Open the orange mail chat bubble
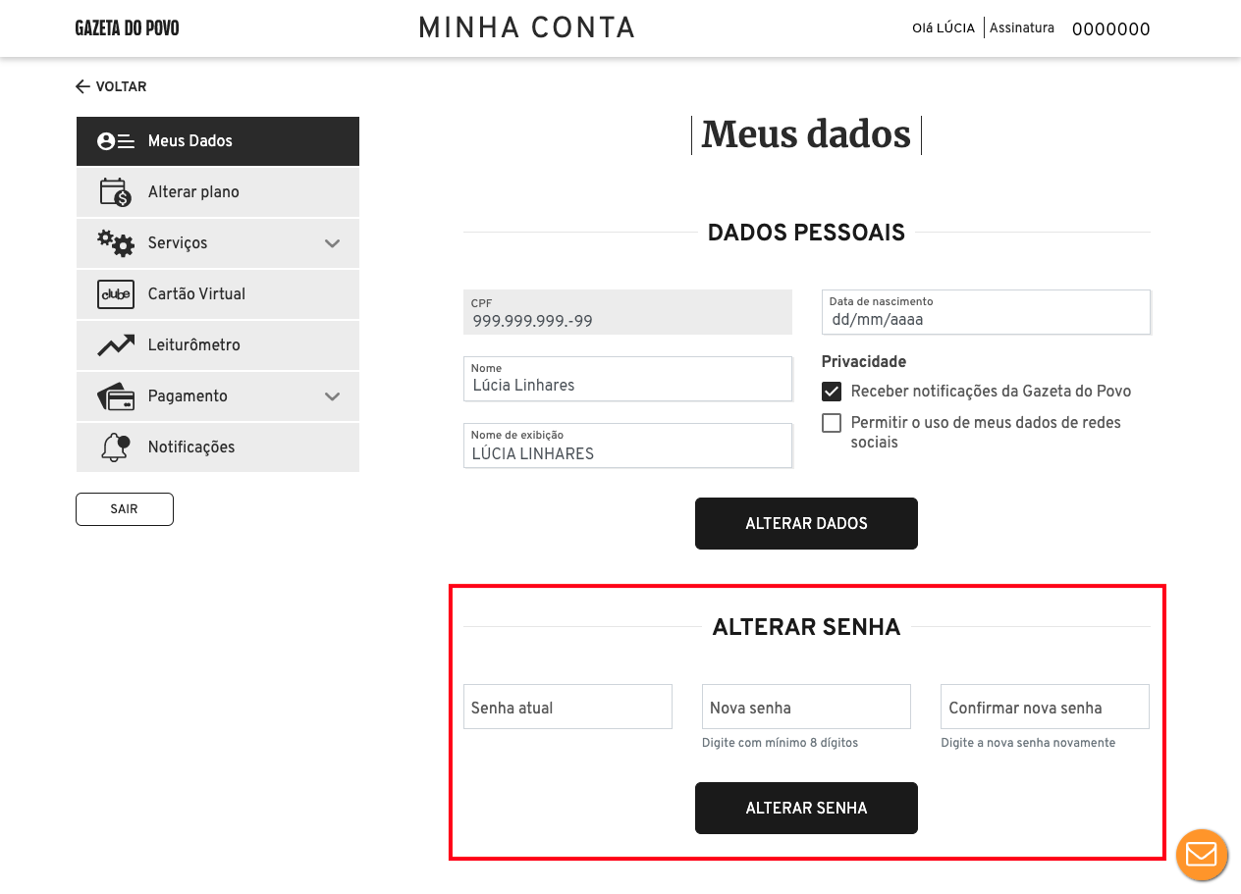Viewport: 1241px width, 894px height. [1202, 855]
